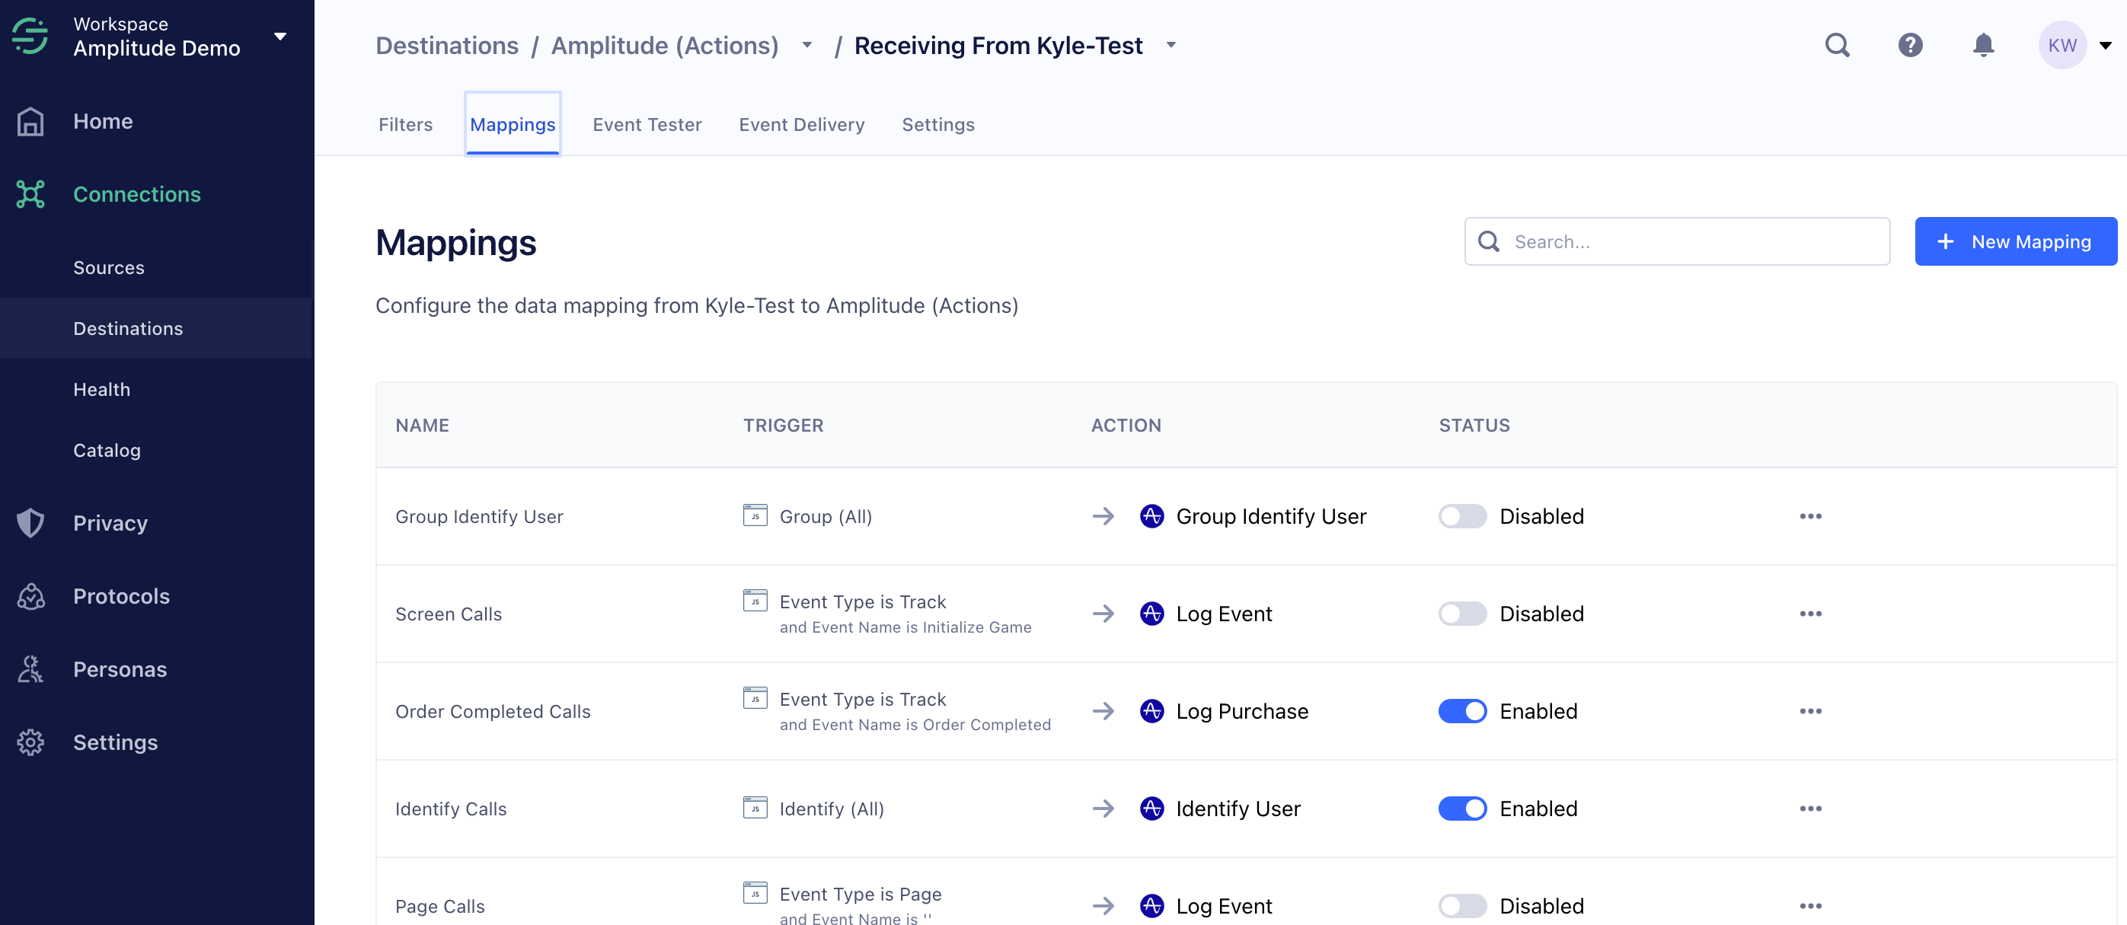Click the Home house icon

(x=30, y=121)
